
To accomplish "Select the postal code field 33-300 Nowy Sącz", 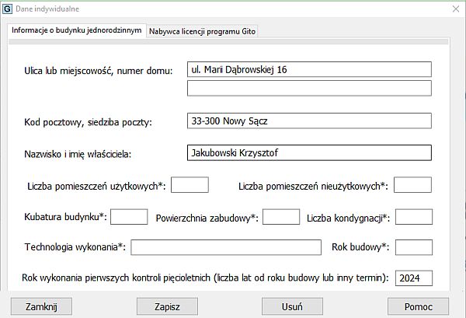I will 309,121.
